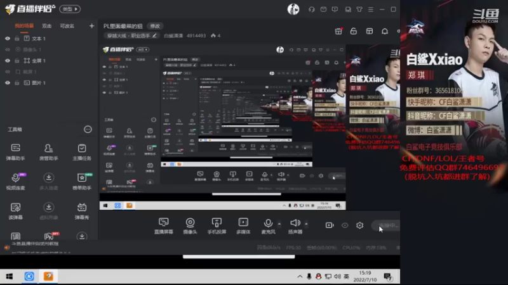This screenshot has height=285, width=508.
Task: Click the 扬声器 speaker icon
Action: pos(295,223)
